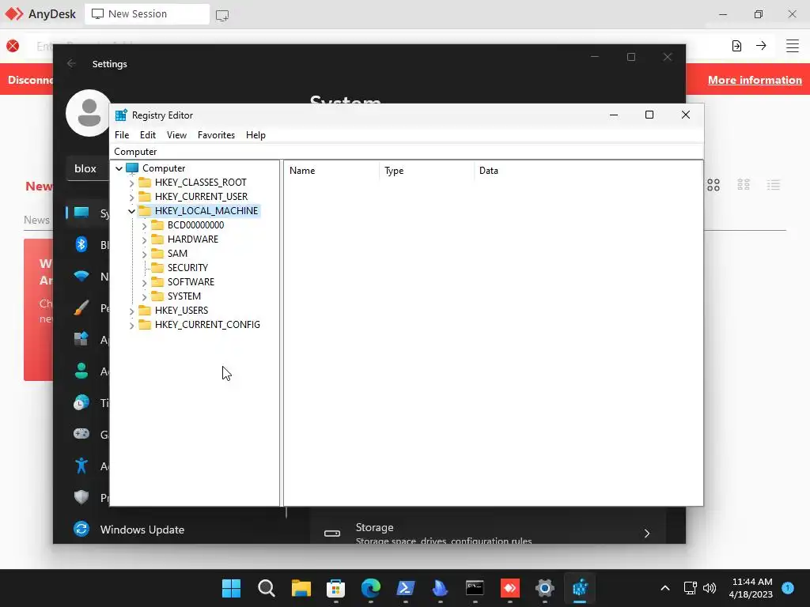Click AnyDesk file transfer icon
The image size is (810, 607).
[x=736, y=46]
